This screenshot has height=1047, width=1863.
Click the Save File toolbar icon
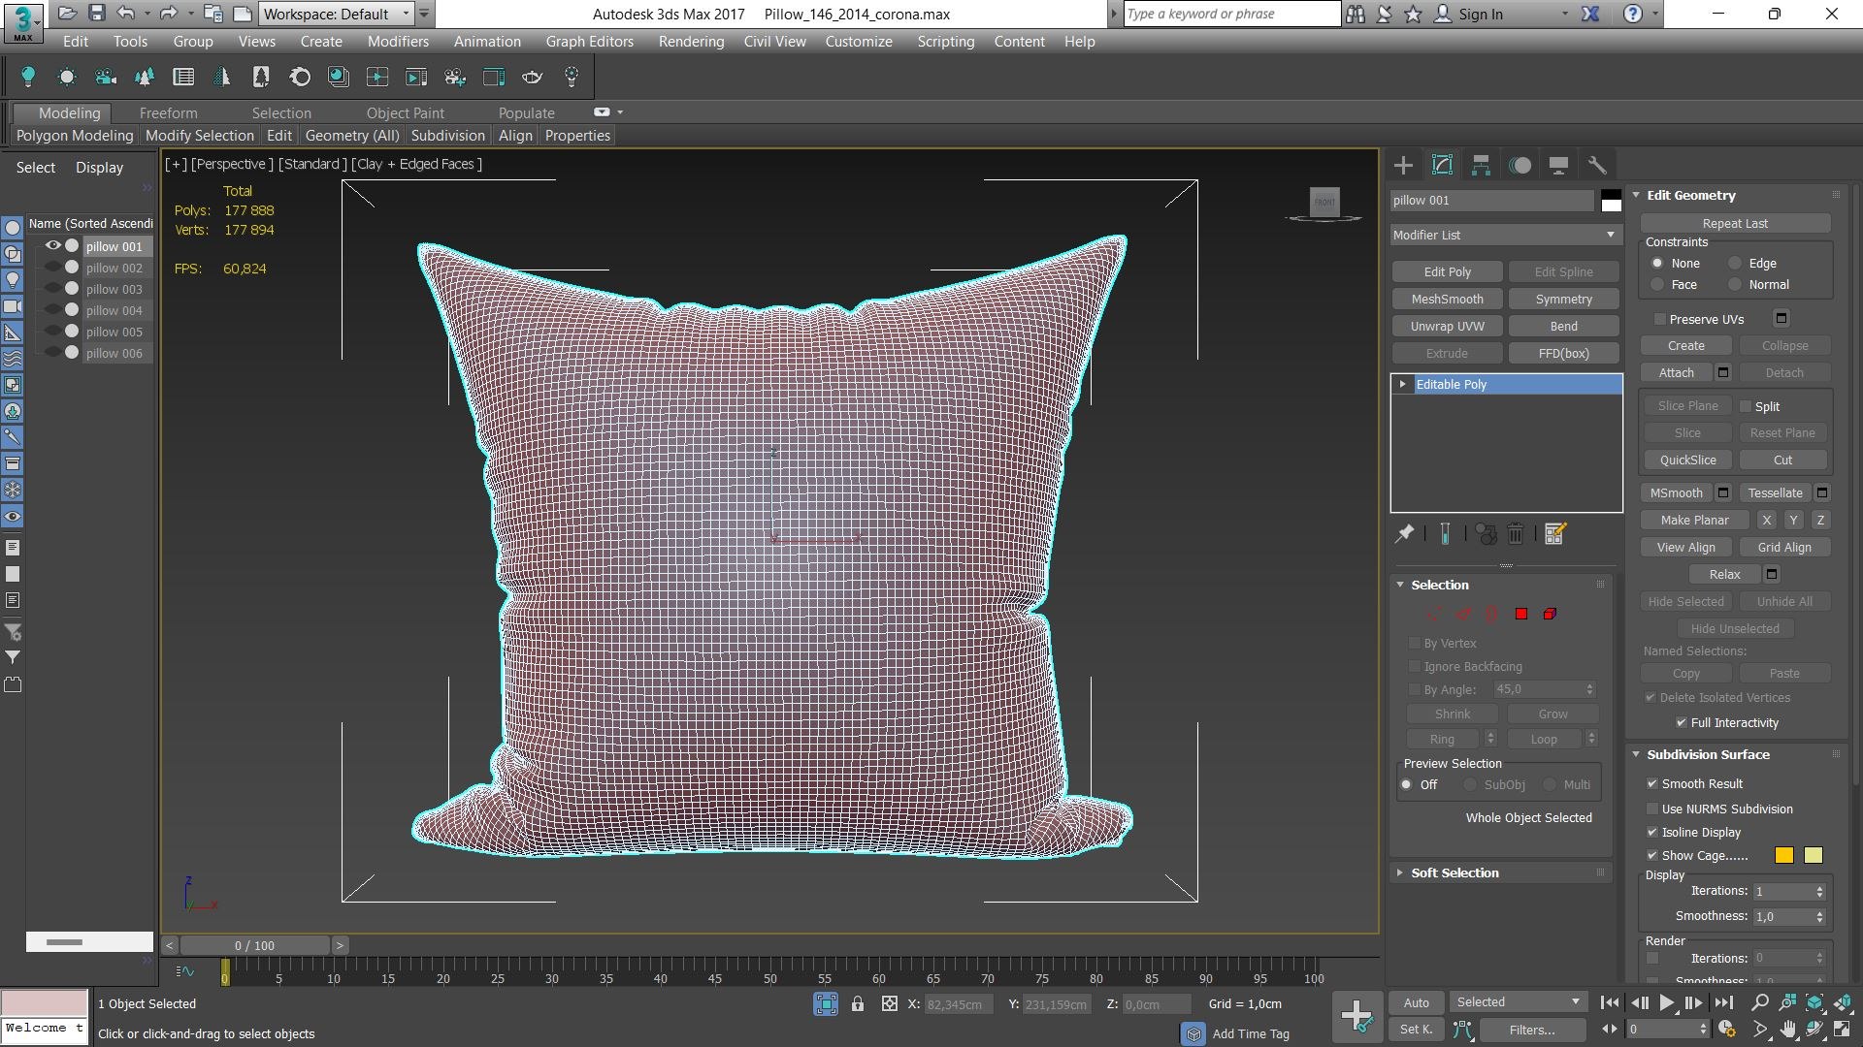tap(96, 14)
